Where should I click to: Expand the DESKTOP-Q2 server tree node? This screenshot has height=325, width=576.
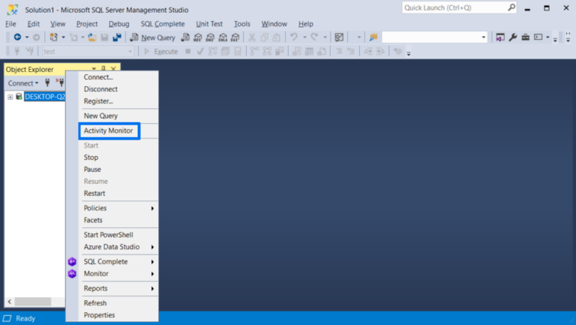[10, 97]
